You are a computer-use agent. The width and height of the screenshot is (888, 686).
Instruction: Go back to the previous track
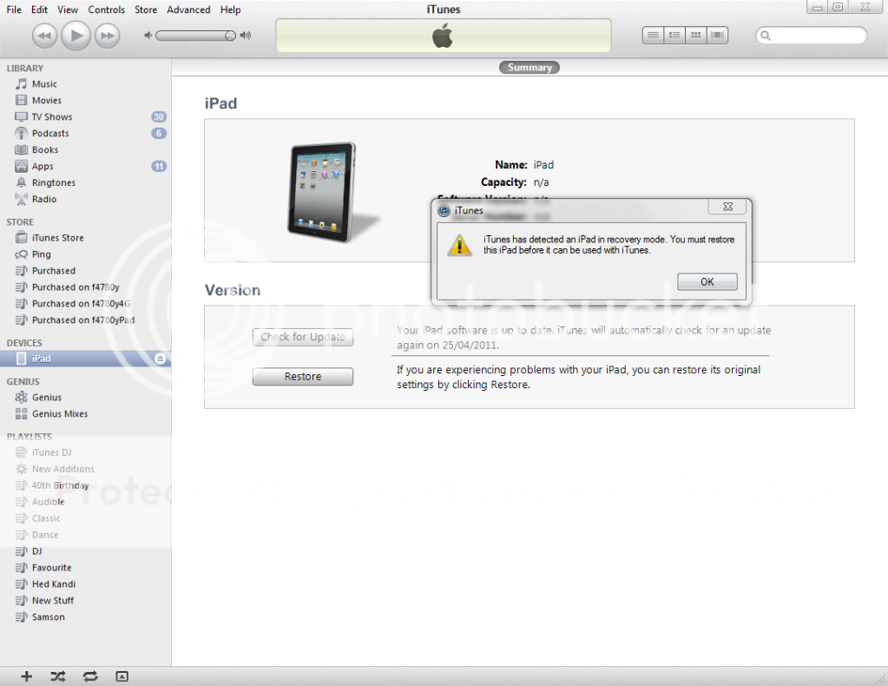46,36
